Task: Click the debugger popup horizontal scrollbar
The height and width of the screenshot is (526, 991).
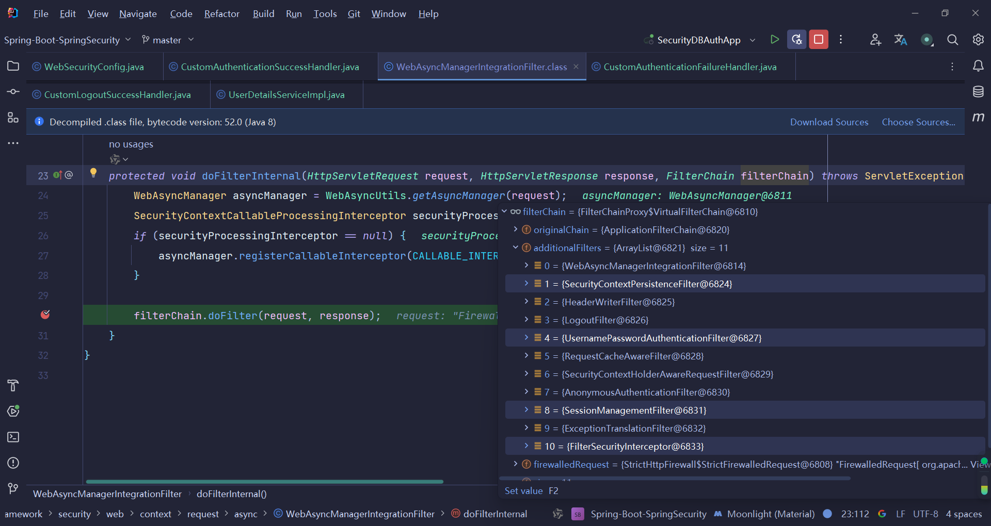Action: (676, 479)
